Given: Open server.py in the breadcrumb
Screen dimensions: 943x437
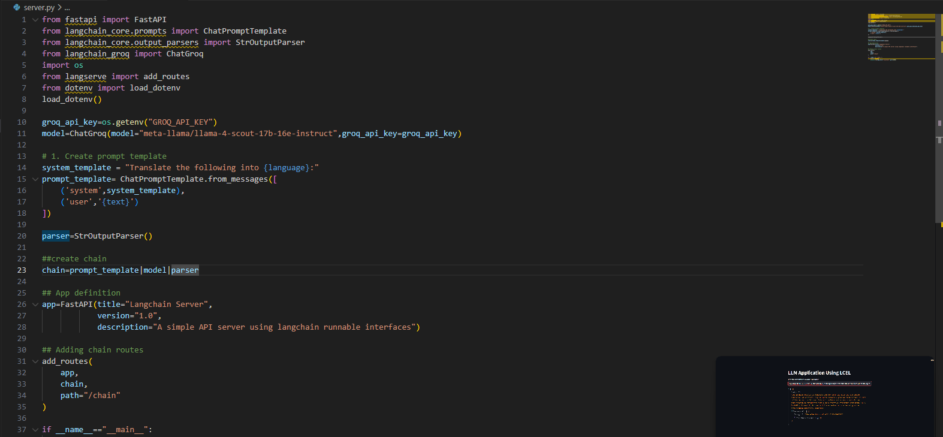Looking at the screenshot, I should tap(39, 7).
